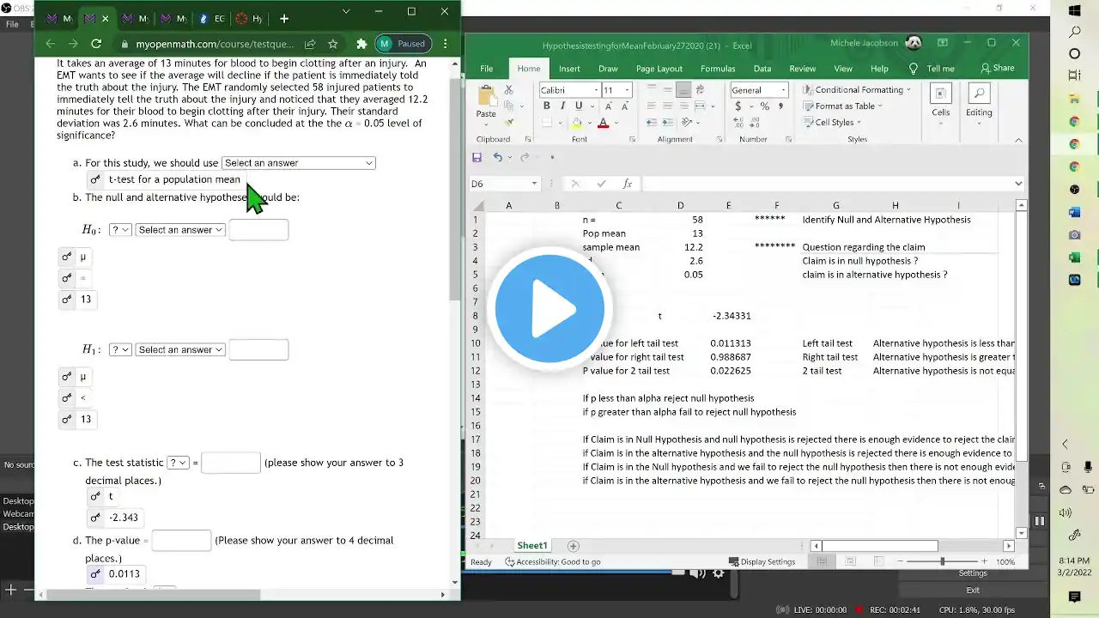Screen dimensions: 1099x618
Task: Click the Excel Name Box showing D6
Action: pyautogui.click(x=504, y=184)
